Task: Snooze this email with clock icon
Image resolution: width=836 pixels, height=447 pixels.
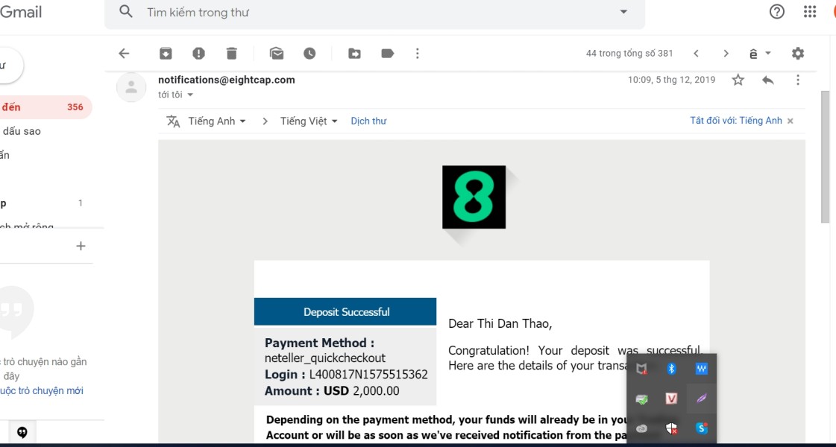Action: pos(309,54)
